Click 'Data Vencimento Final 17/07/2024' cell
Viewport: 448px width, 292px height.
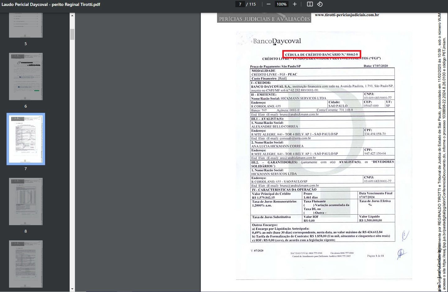(x=376, y=195)
